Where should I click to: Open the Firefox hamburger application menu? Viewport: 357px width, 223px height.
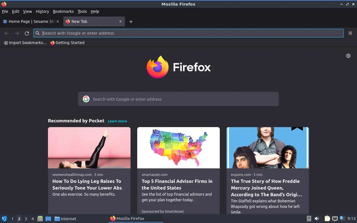pyautogui.click(x=350, y=33)
